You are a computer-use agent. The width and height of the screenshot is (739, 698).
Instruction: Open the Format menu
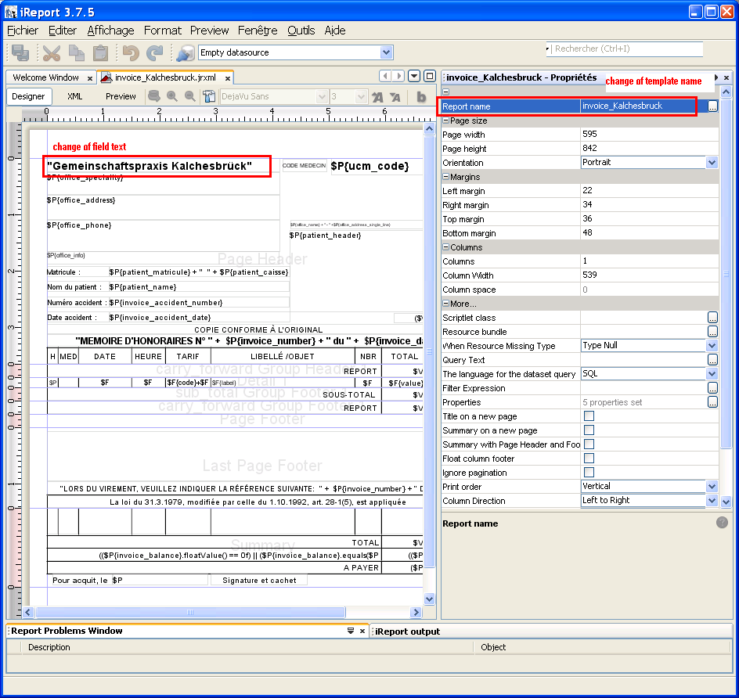[162, 31]
